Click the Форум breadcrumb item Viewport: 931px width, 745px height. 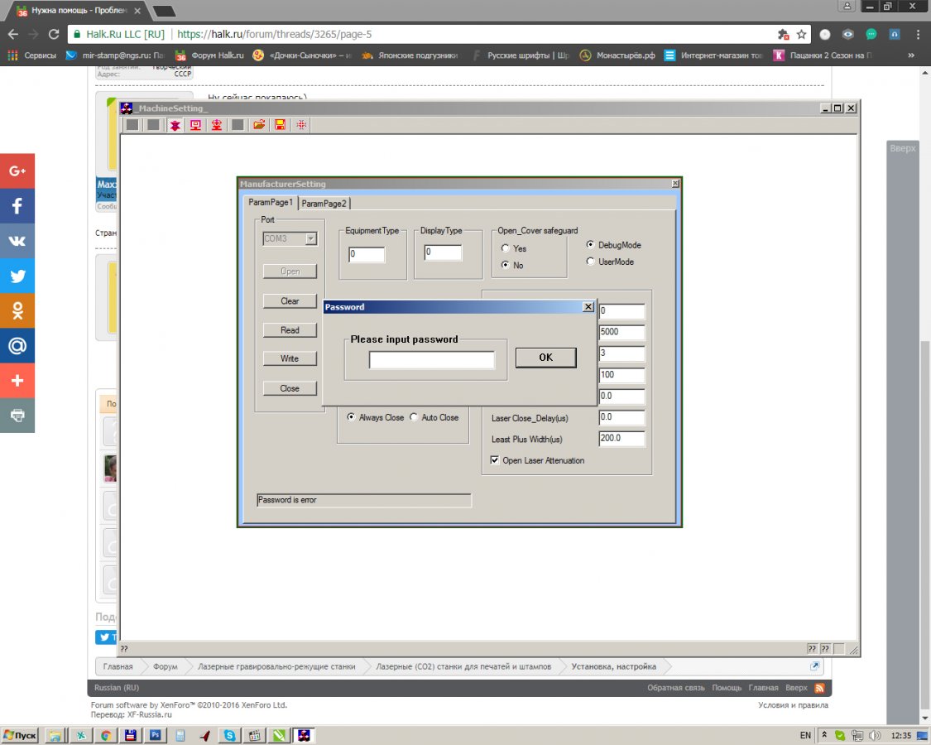(x=165, y=666)
